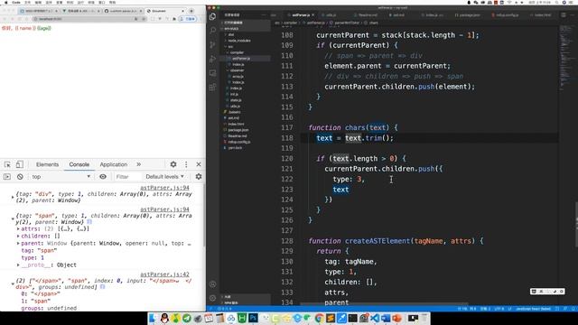Open a new browser tab

click(191, 11)
